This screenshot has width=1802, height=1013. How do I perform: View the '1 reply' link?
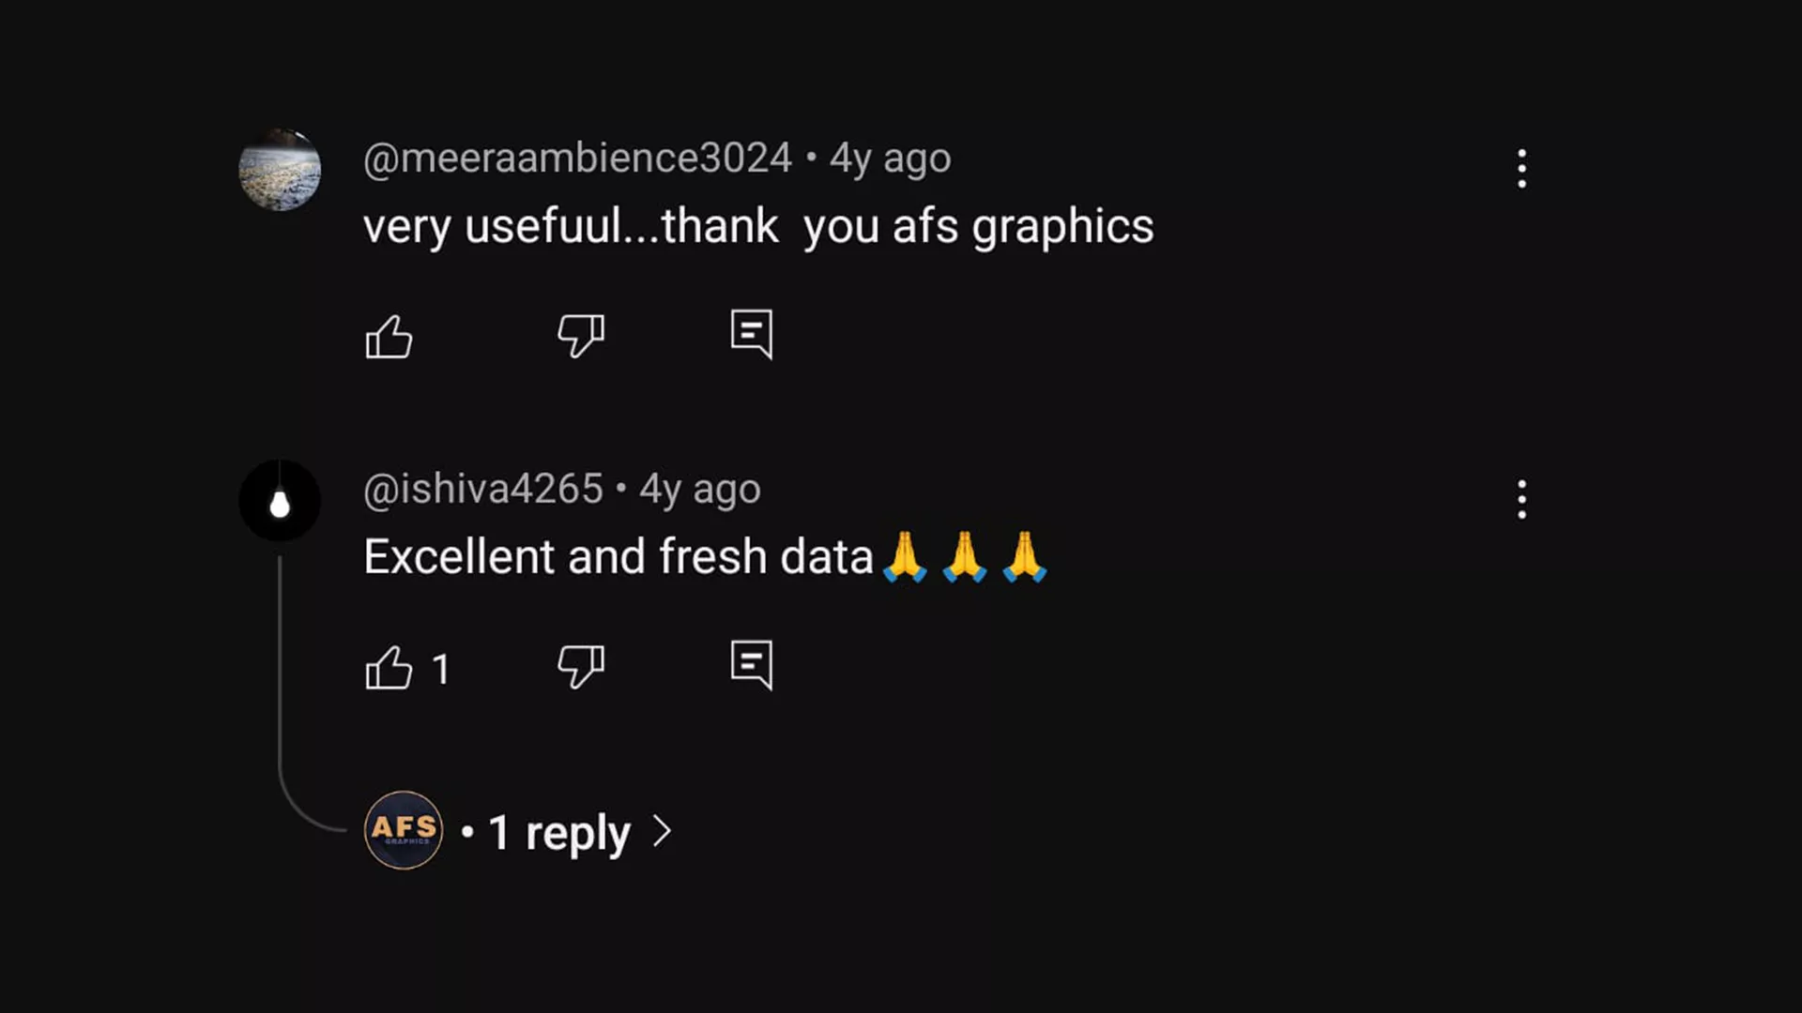pos(559,833)
